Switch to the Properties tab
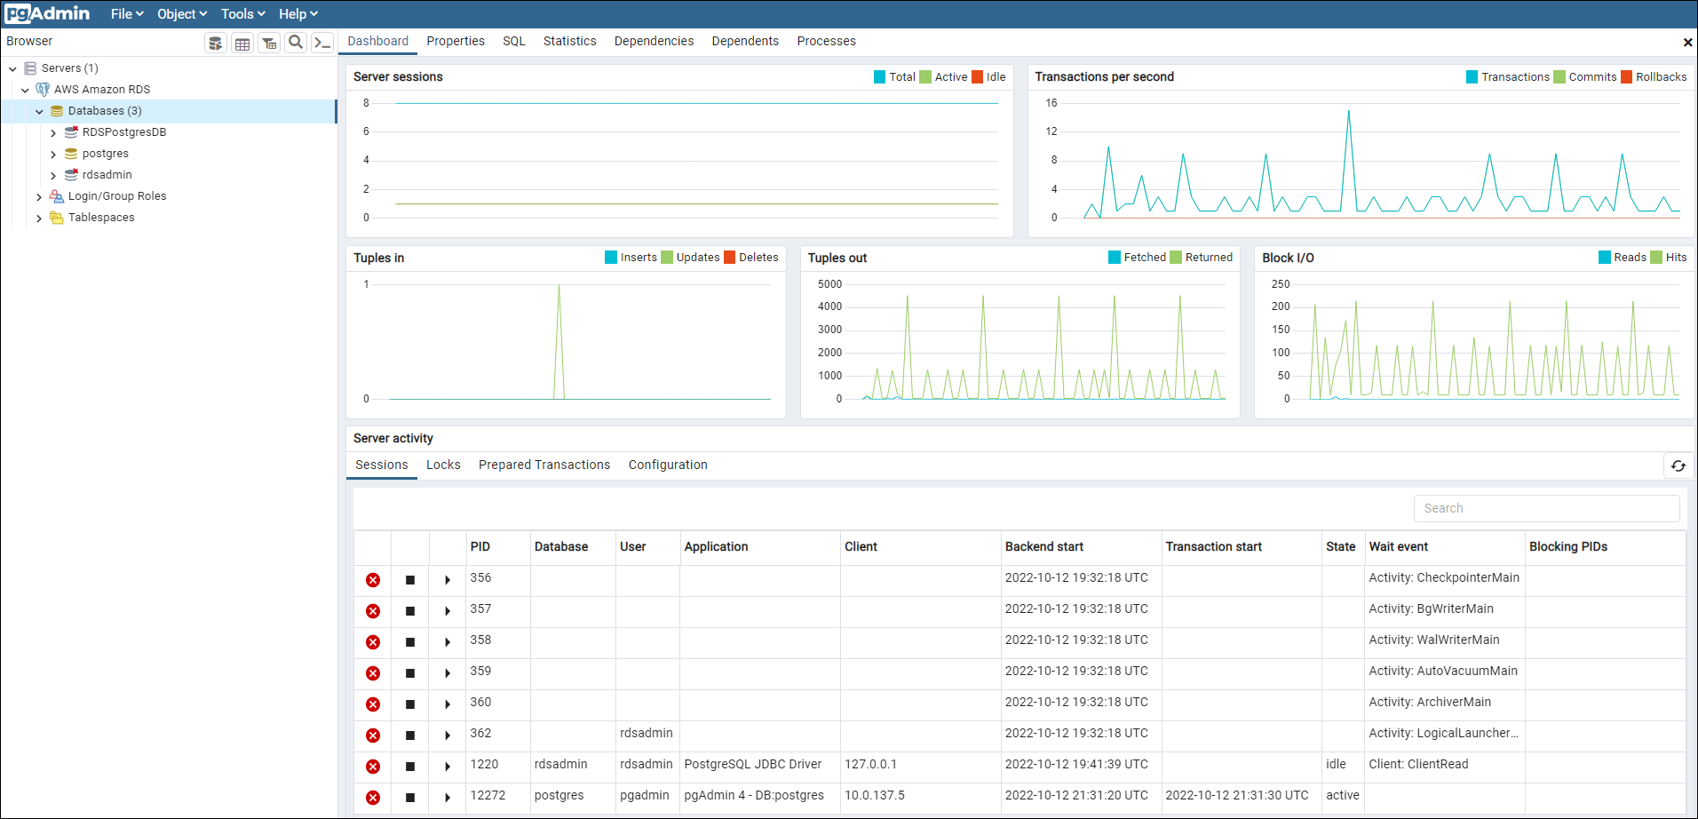This screenshot has width=1698, height=819. tap(456, 41)
